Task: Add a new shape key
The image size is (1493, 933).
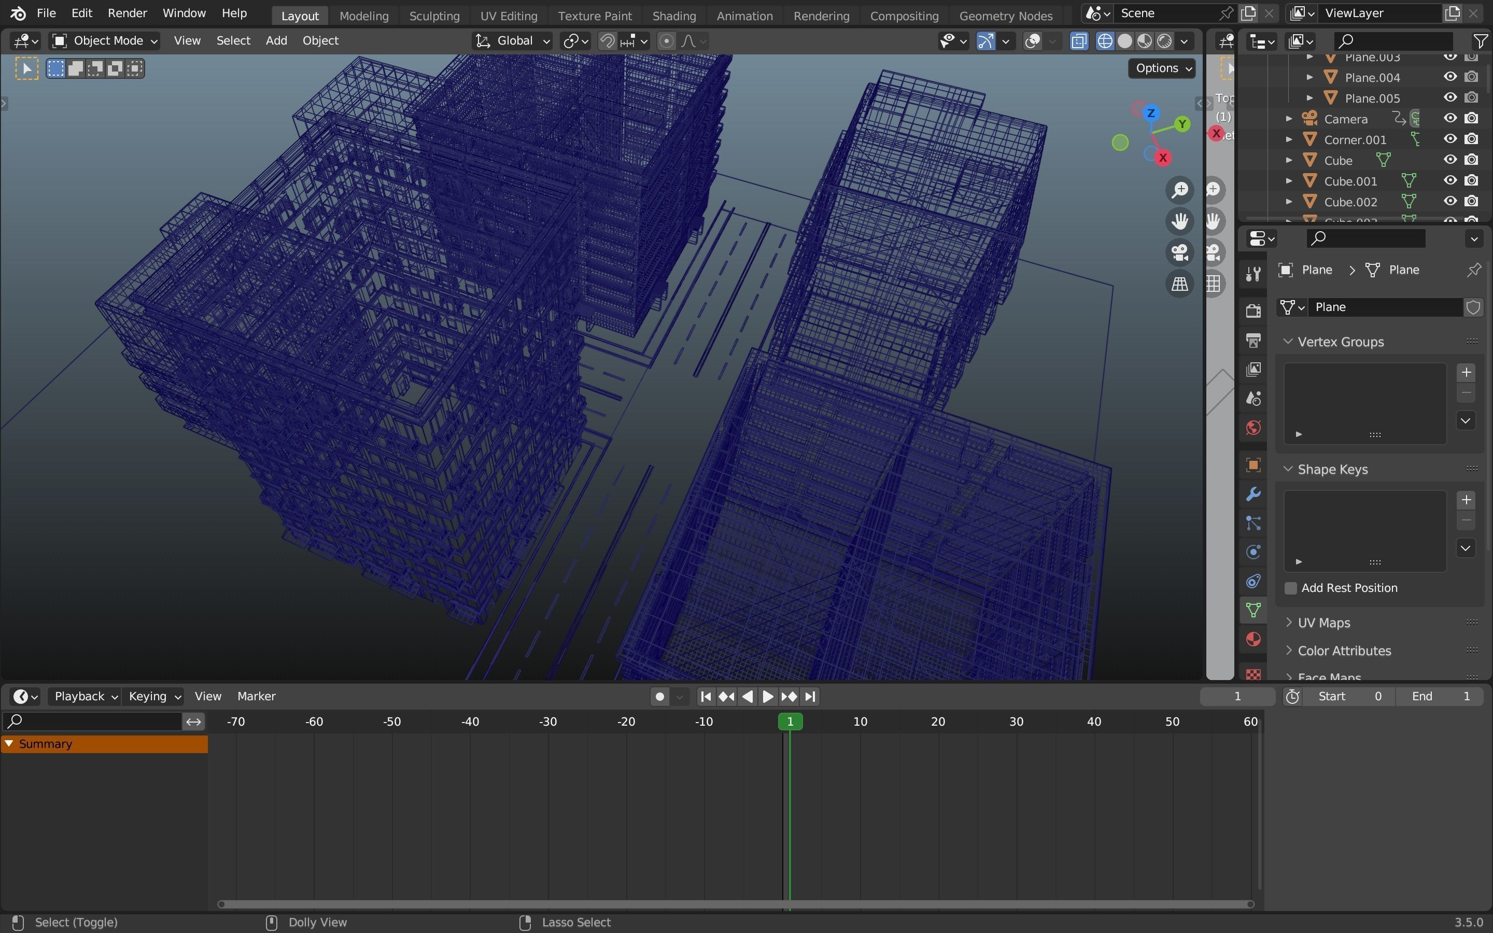Action: (1466, 500)
